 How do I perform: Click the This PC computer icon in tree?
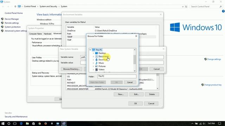tap(94, 50)
